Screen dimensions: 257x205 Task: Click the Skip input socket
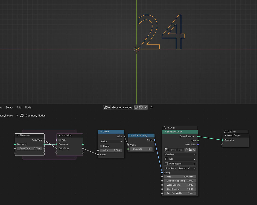(57, 140)
